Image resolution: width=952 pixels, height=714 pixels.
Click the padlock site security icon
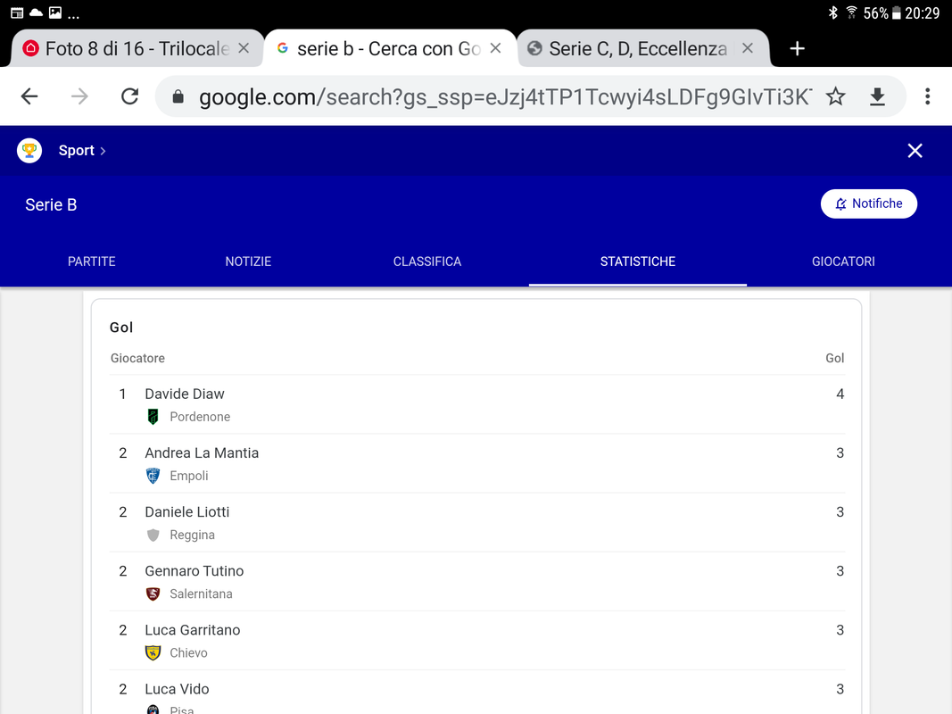point(178,96)
